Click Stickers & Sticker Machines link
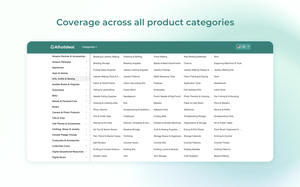This screenshot has height=187, width=300. [x=167, y=123]
